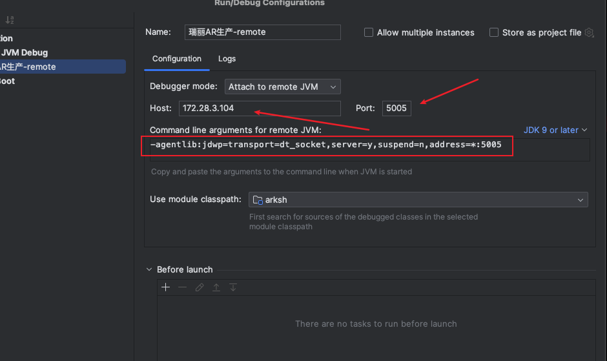Image resolution: width=607 pixels, height=361 pixels.
Task: Click the configuration Name text field
Action: click(262, 32)
